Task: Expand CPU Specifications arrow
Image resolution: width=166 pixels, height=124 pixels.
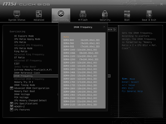Action: point(12,103)
